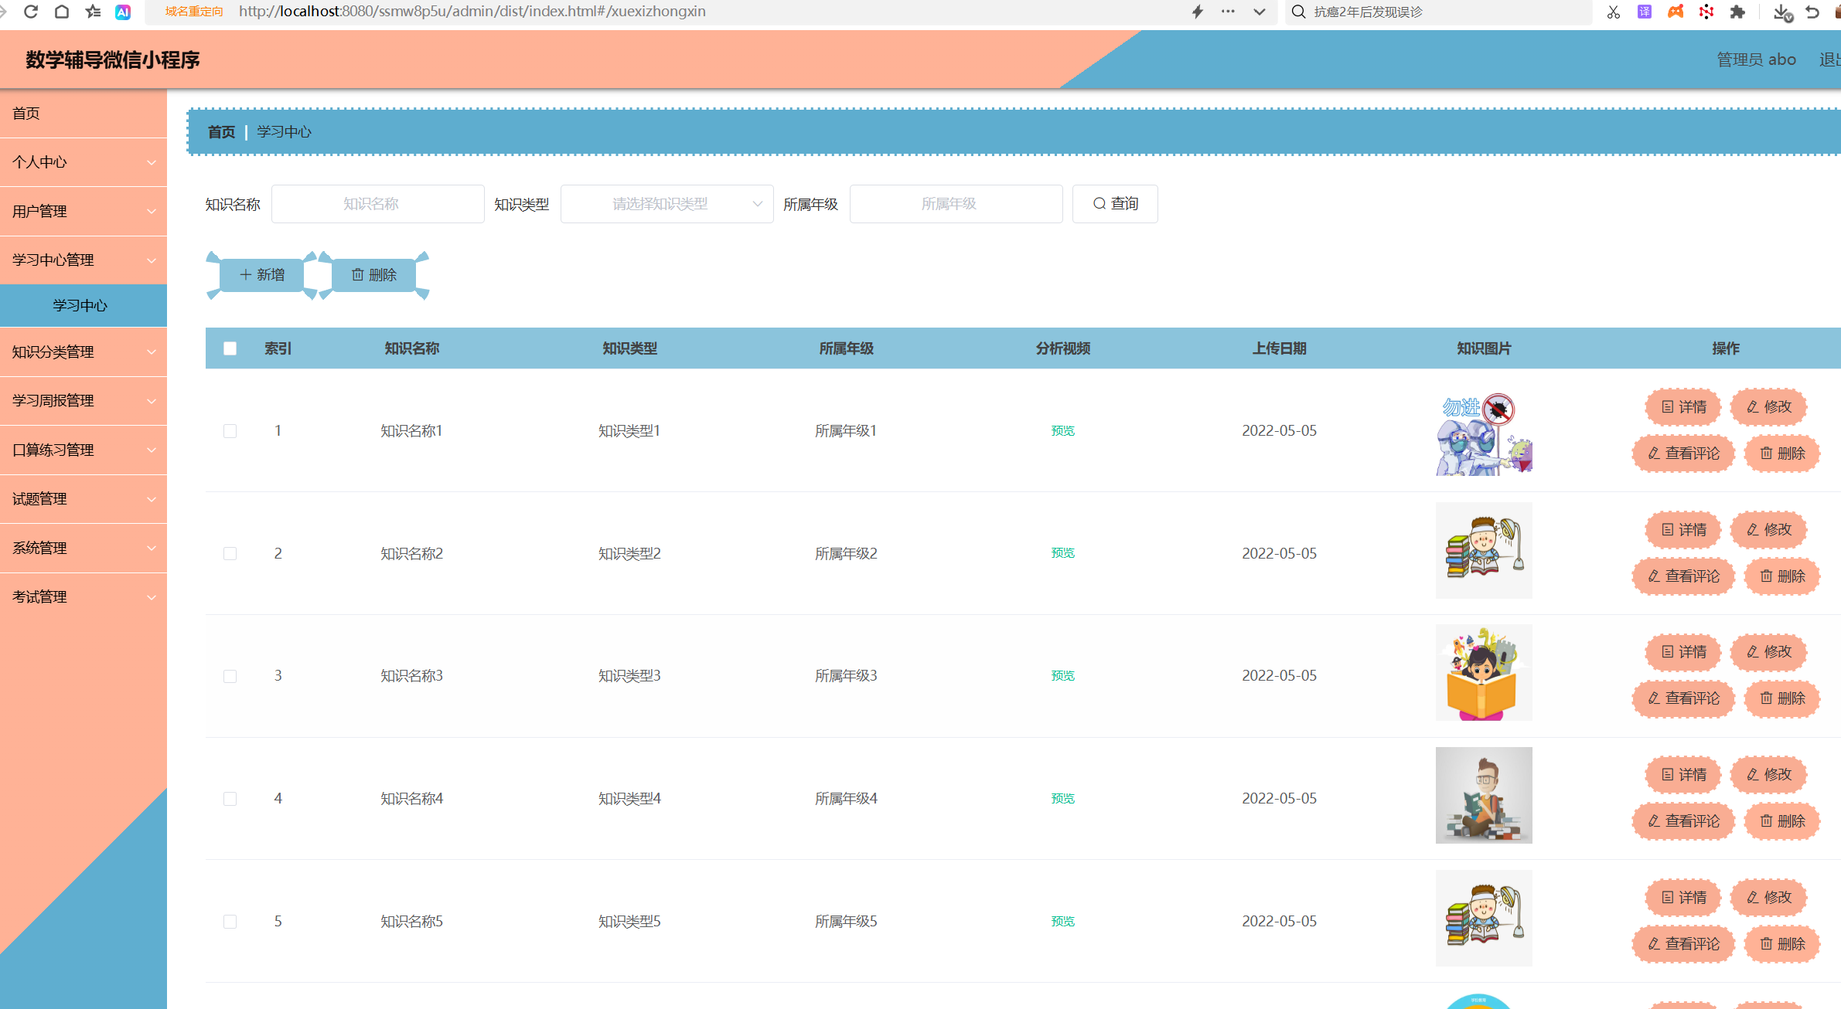Click the browser refresh icon

click(x=30, y=12)
